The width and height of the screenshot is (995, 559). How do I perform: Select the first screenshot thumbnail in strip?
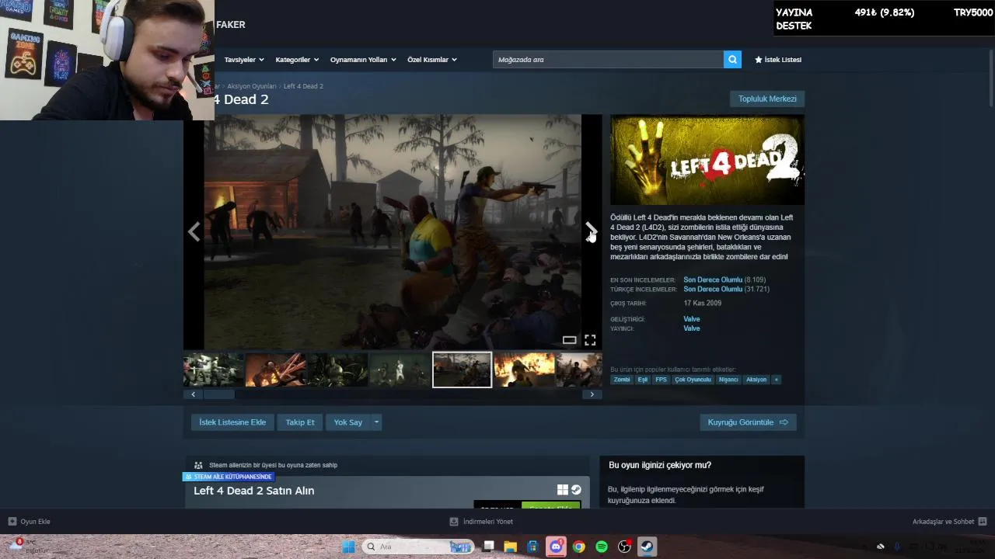[213, 370]
